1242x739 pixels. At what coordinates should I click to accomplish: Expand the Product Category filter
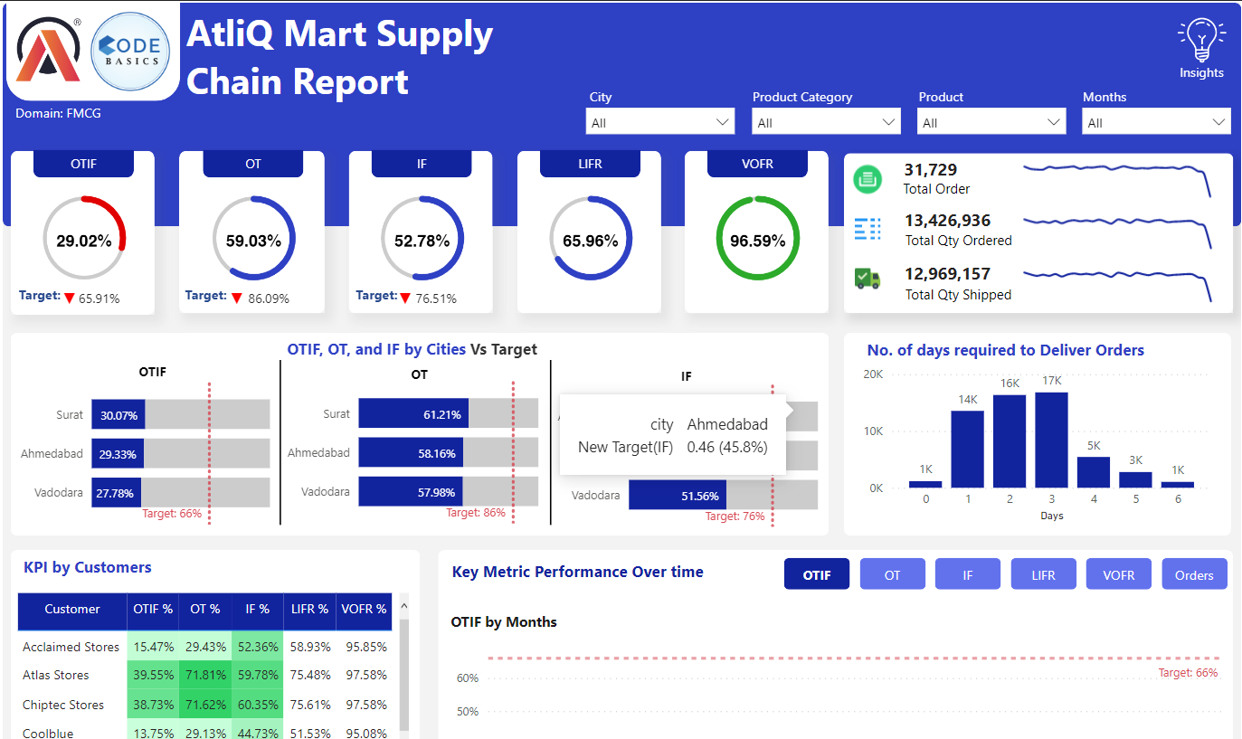tap(825, 120)
